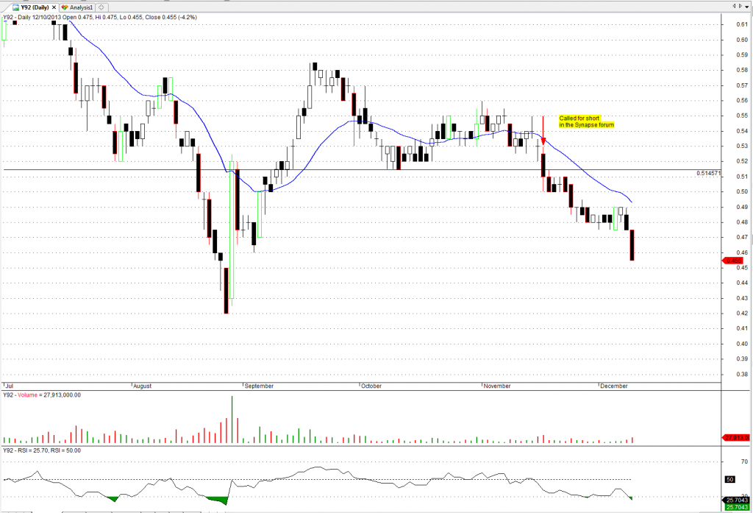Image resolution: width=753 pixels, height=513 pixels.
Task: Click the red volume value tag
Action: coord(736,438)
